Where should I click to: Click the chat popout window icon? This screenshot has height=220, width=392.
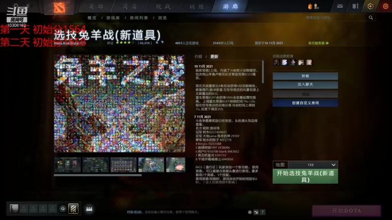tap(256, 212)
